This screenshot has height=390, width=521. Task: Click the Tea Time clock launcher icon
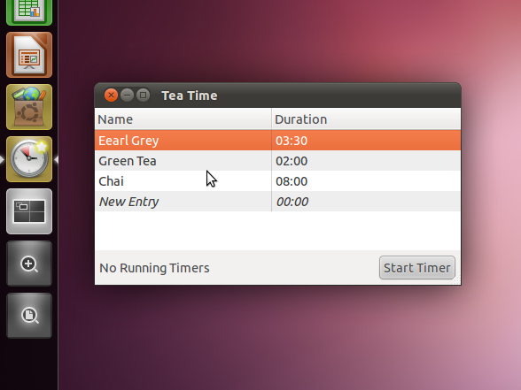point(29,159)
